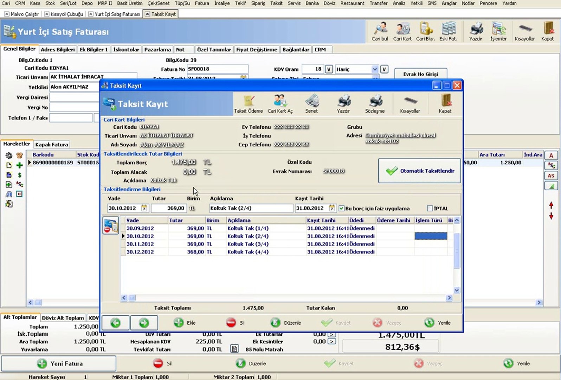Click the green dollar sign icon beside Hareketler grid
The width and height of the screenshot is (561, 380).
tap(19, 175)
